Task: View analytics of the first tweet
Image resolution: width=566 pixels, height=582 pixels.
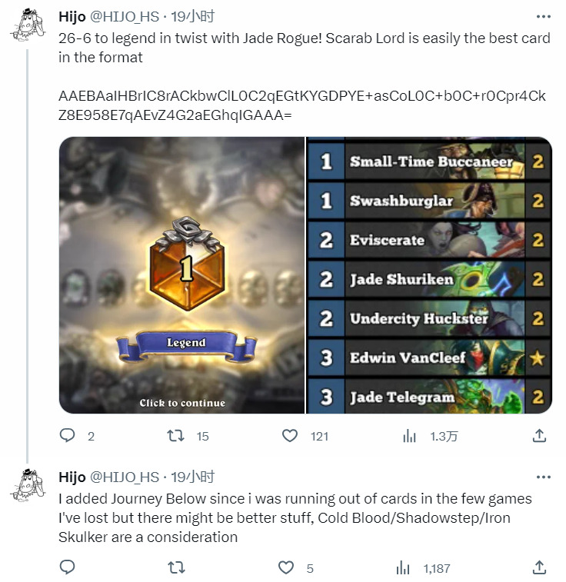Action: pos(409,436)
